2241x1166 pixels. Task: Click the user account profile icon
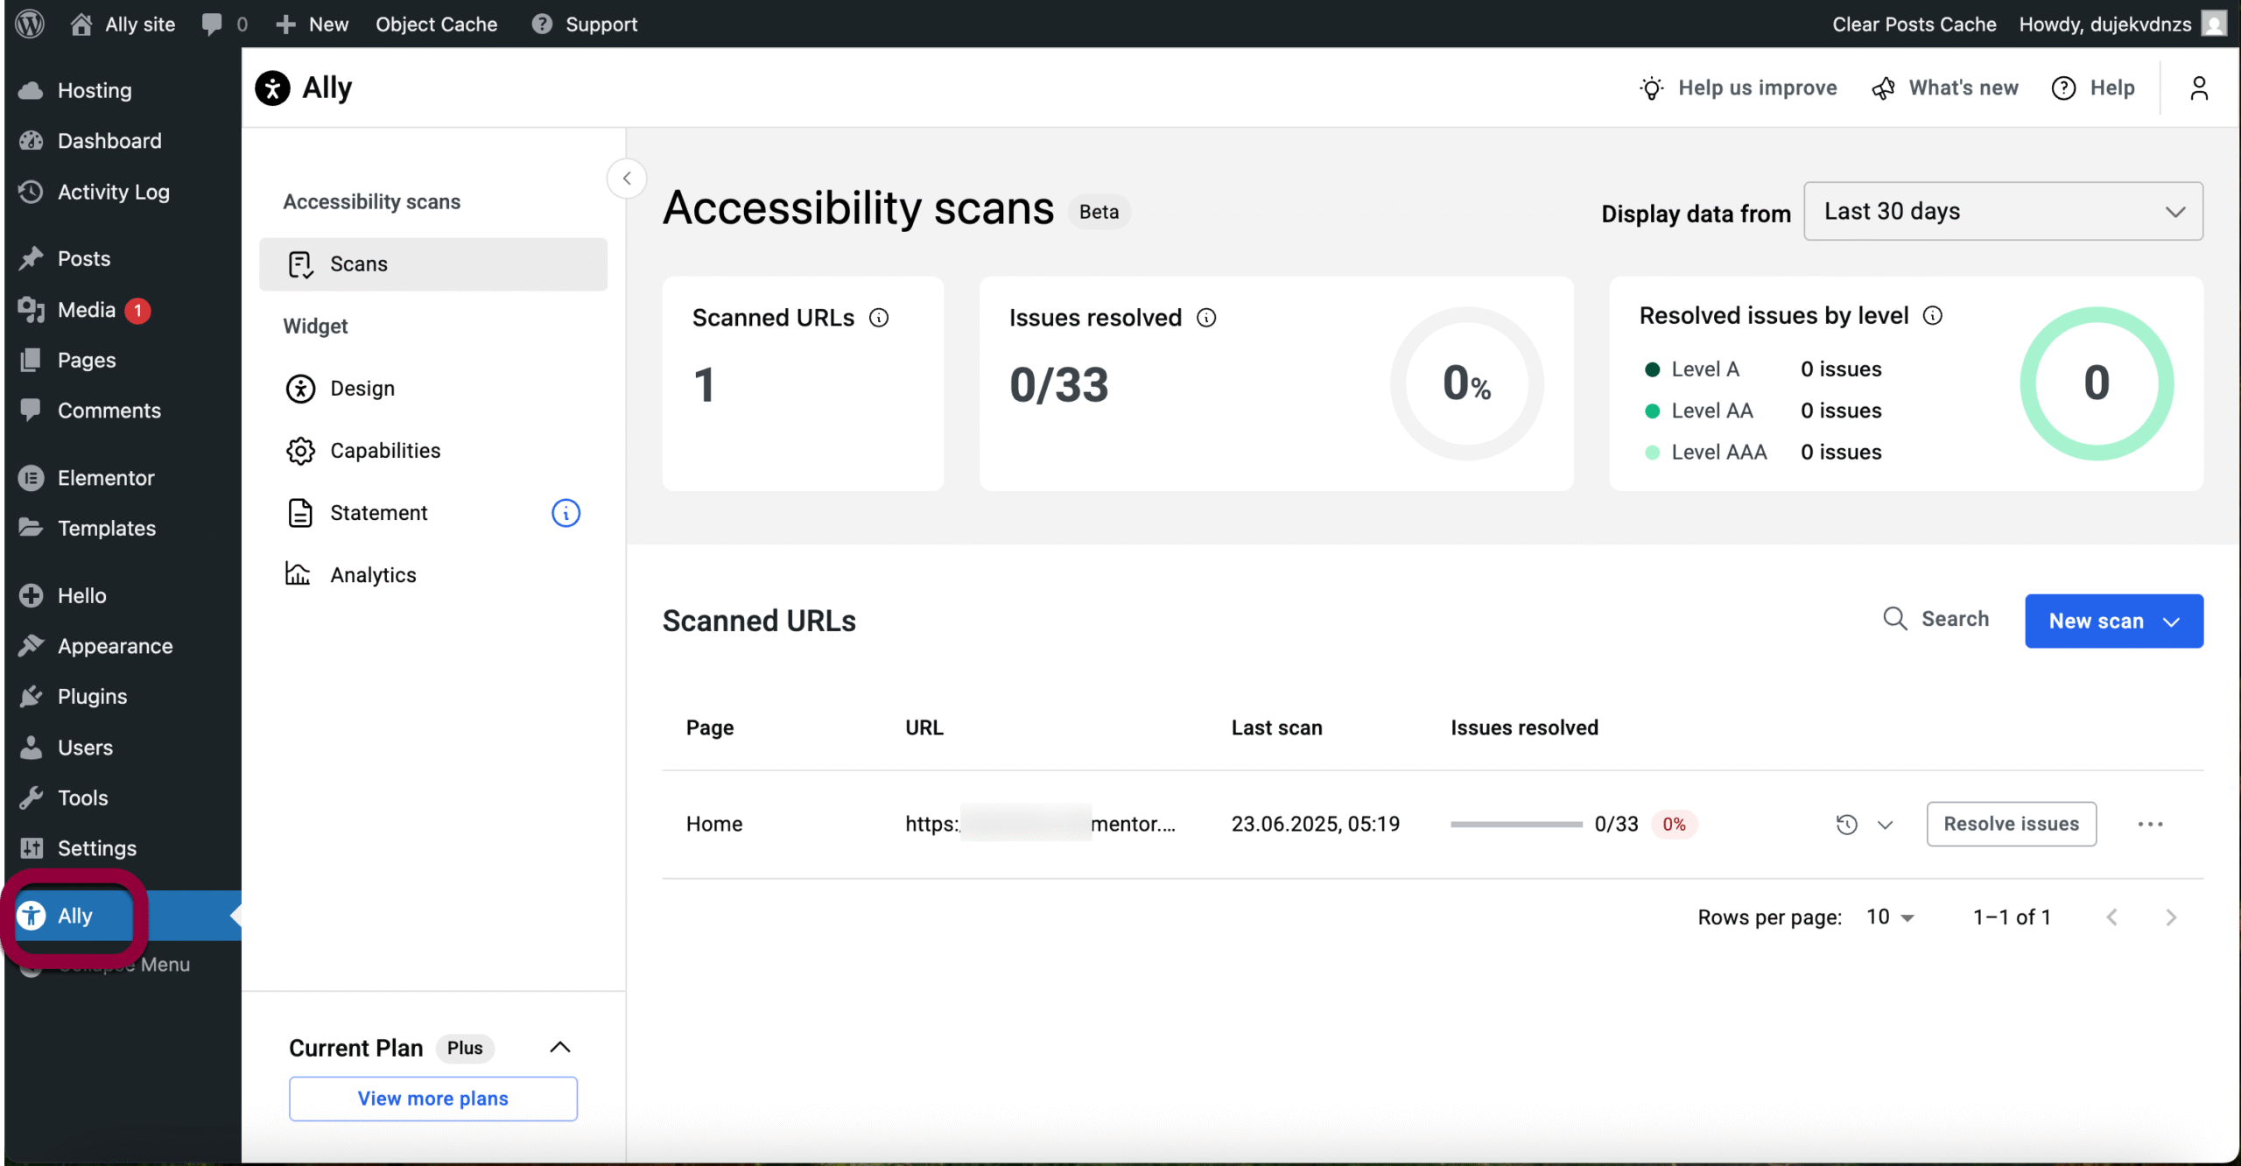pyautogui.click(x=2199, y=88)
